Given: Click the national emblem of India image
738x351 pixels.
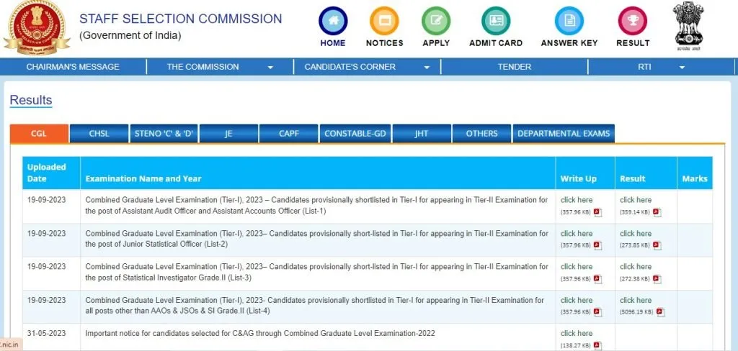Looking at the screenshot, I should click(x=688, y=25).
